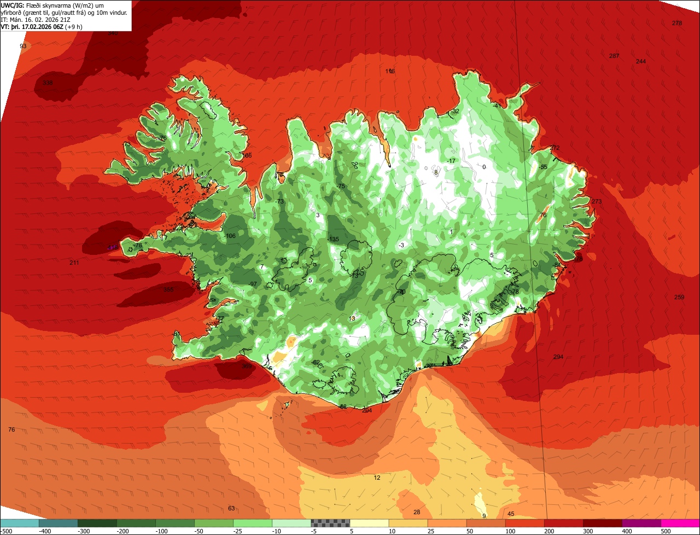Click the 355 value in the dark red streak

tap(168, 289)
